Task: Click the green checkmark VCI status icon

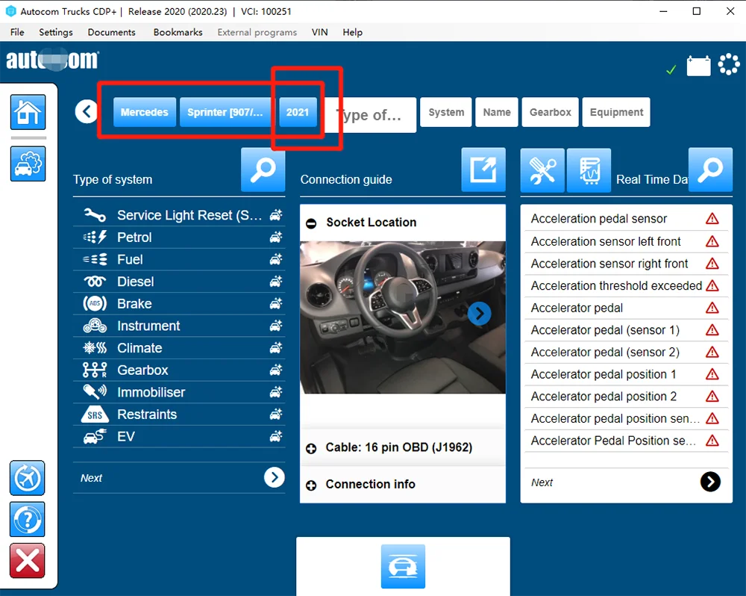Action: coord(671,70)
